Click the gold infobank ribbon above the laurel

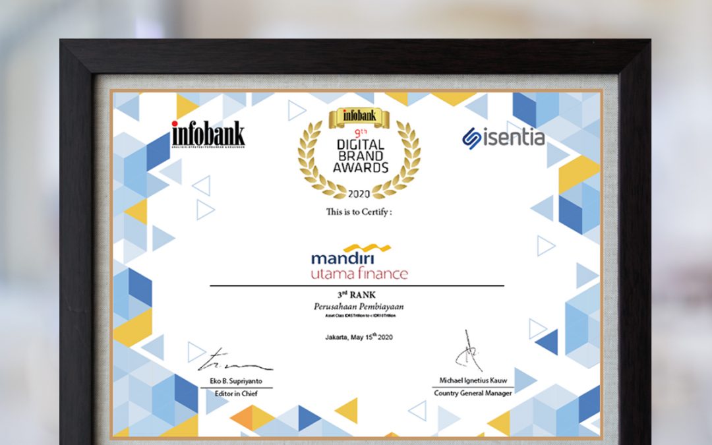359,117
